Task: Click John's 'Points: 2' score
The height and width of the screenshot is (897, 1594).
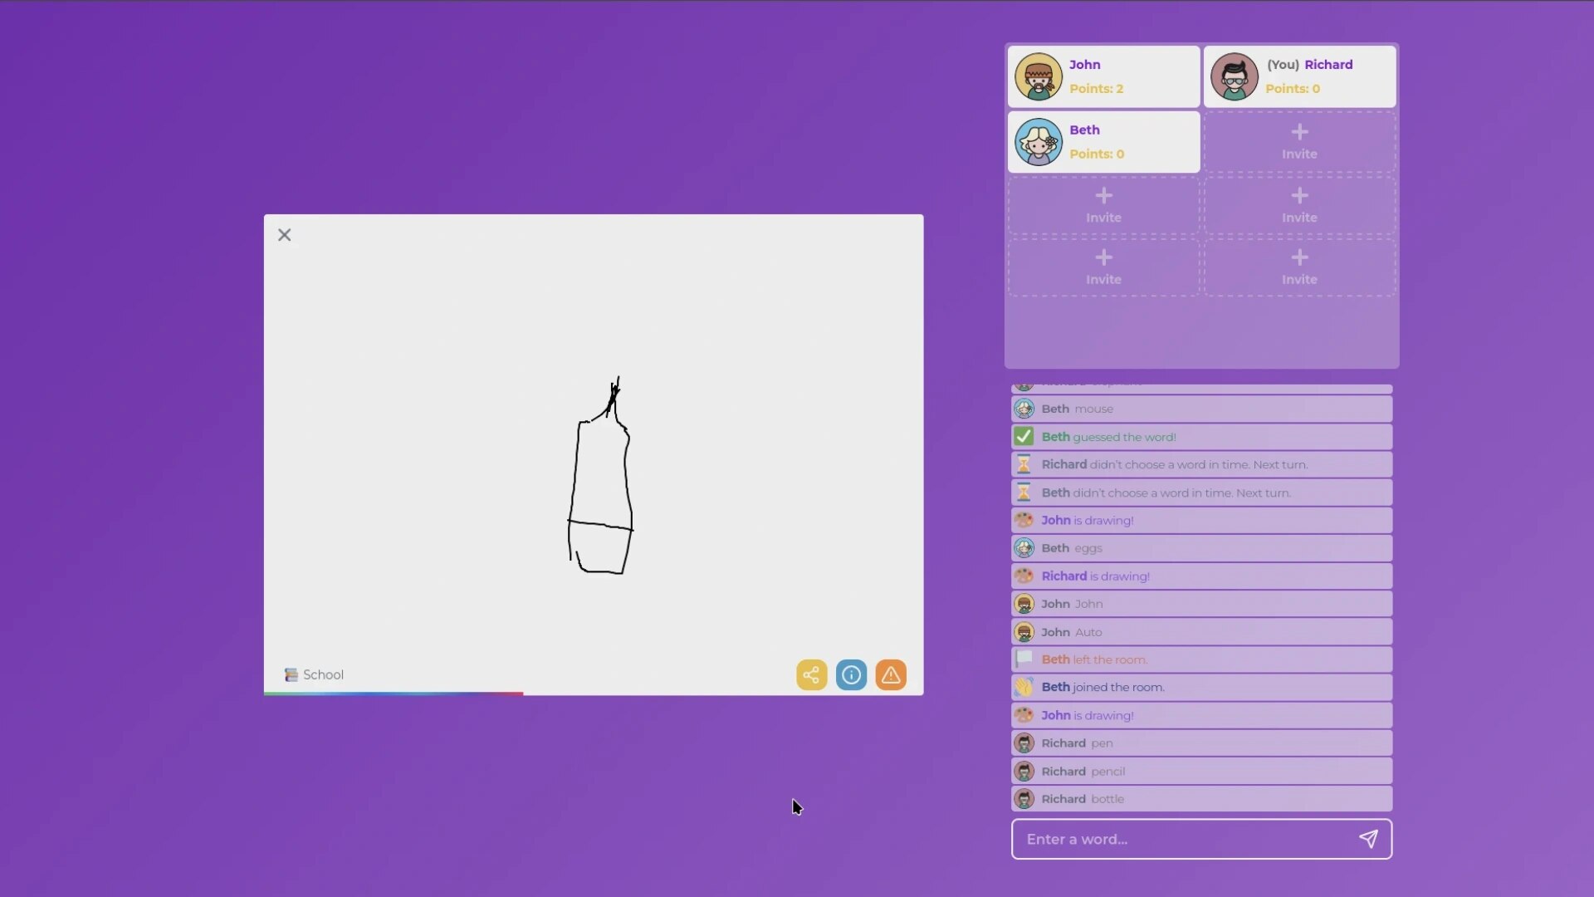Action: [1096, 89]
